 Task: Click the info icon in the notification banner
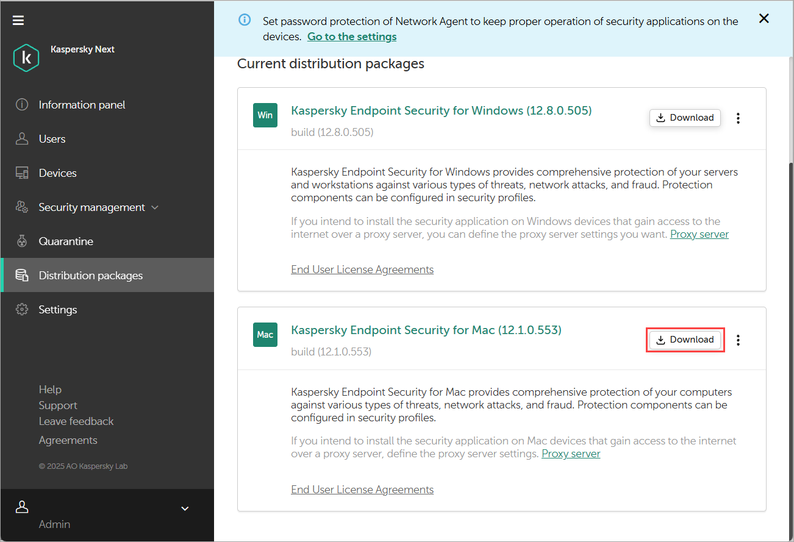coord(244,20)
